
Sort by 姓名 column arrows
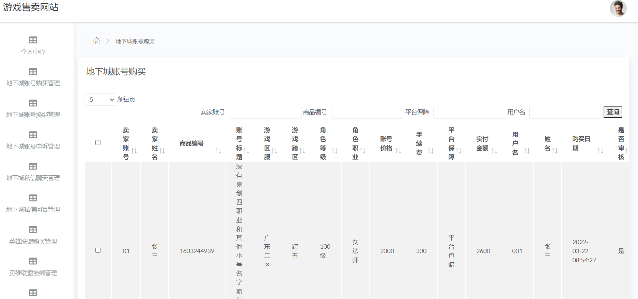point(555,151)
